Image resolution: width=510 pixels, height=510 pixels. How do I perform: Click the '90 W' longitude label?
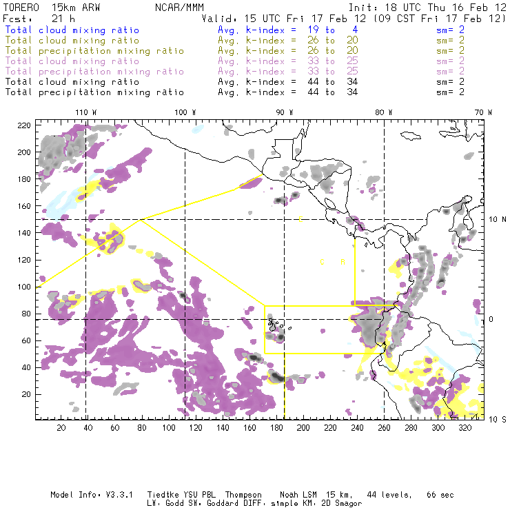[x=284, y=112]
